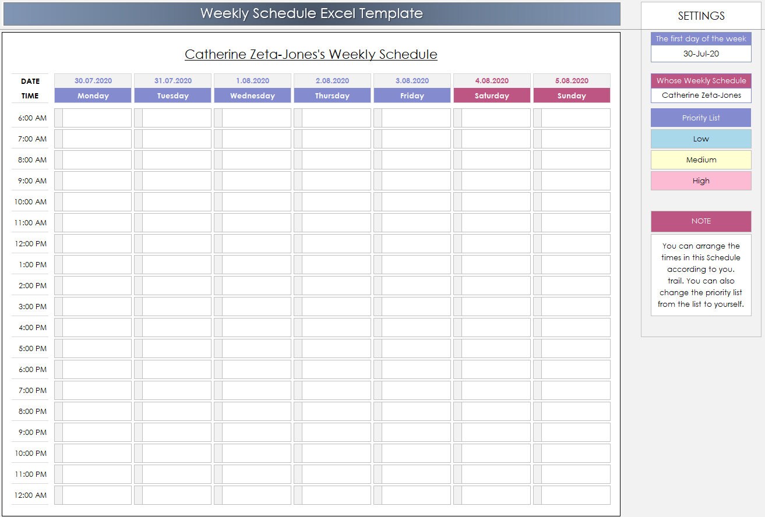Screen dimensions: 765x517
Task: Select the Medium priority yellow swatch
Action: click(701, 160)
